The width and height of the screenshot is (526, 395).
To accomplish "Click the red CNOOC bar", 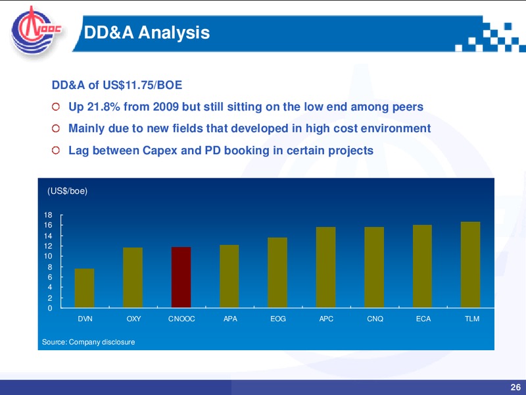I will (181, 277).
